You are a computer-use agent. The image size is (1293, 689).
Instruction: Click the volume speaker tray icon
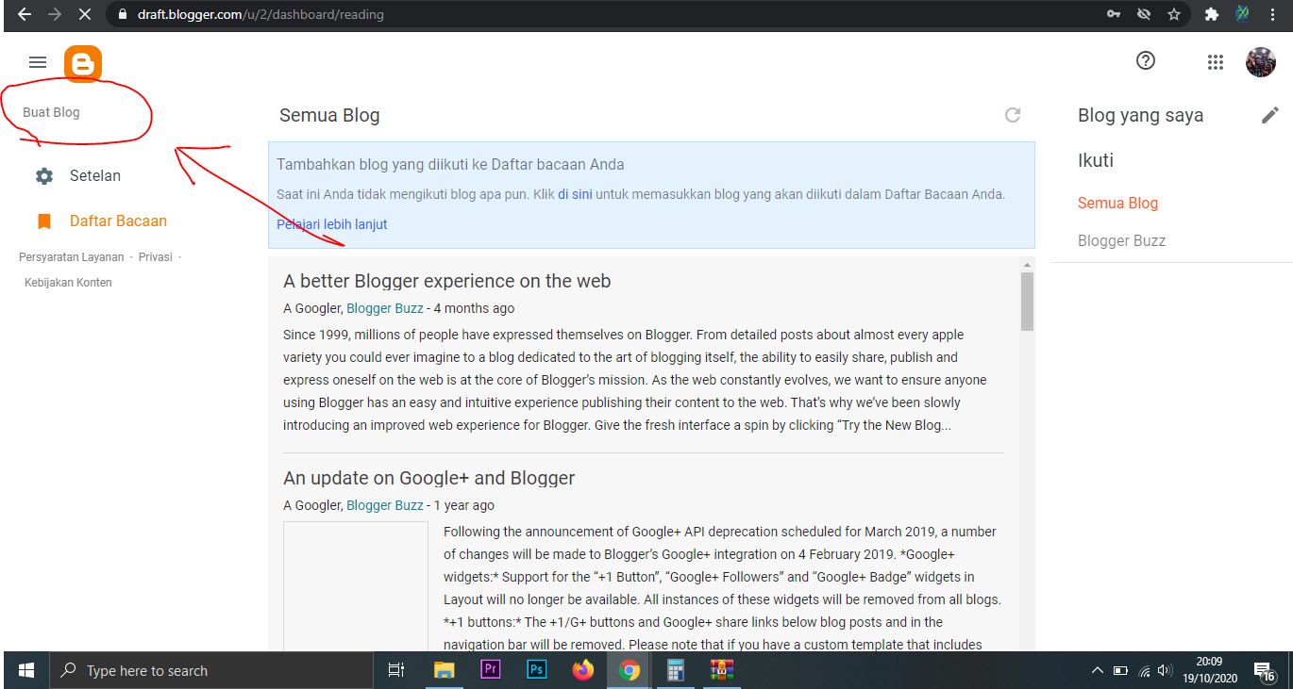1164,671
